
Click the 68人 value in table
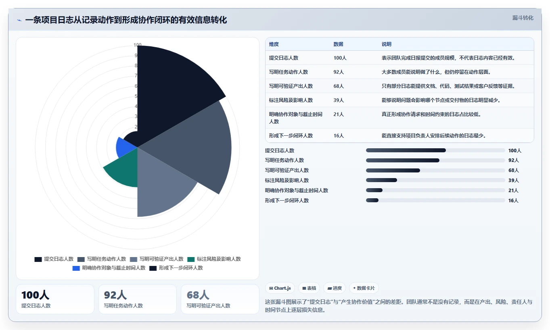point(339,86)
